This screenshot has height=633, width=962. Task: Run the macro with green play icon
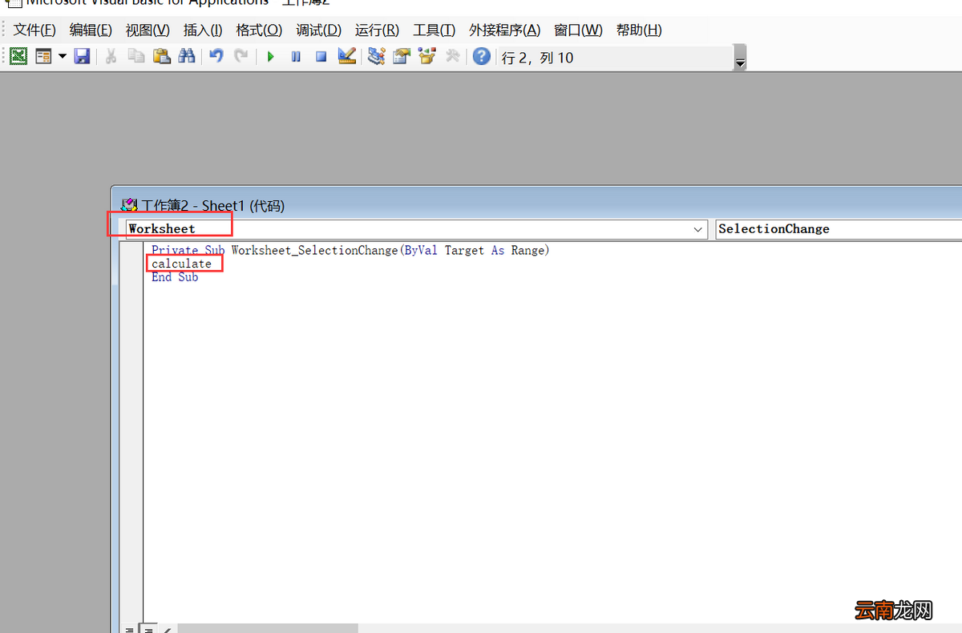271,57
